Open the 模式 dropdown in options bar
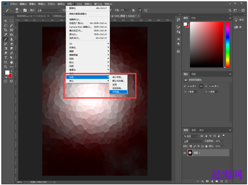Screen dimensions: 248x185 48,10
